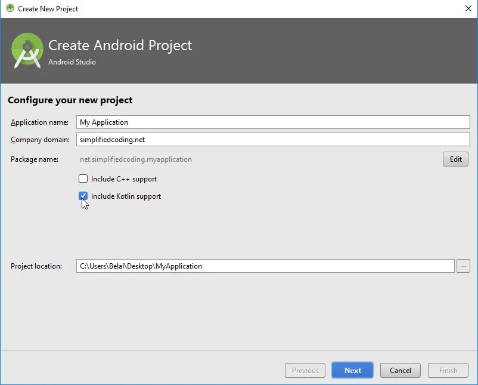Viewport: 478px width, 385px height.
Task: Cancel the new project wizard
Action: pos(401,370)
